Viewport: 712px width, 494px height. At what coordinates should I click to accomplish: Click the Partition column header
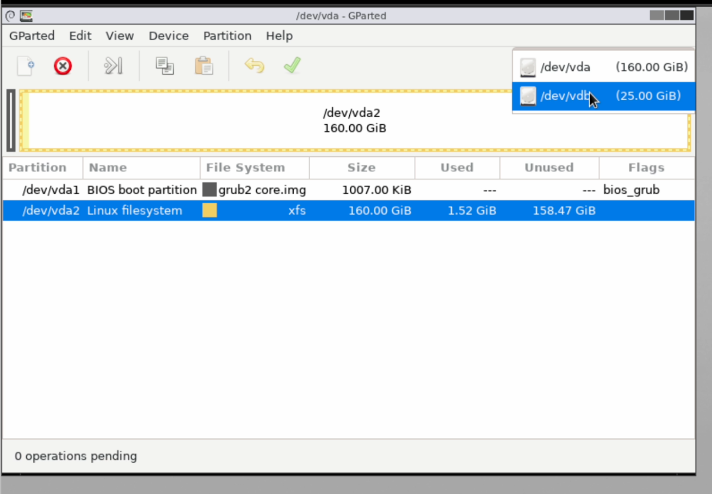tap(43, 167)
